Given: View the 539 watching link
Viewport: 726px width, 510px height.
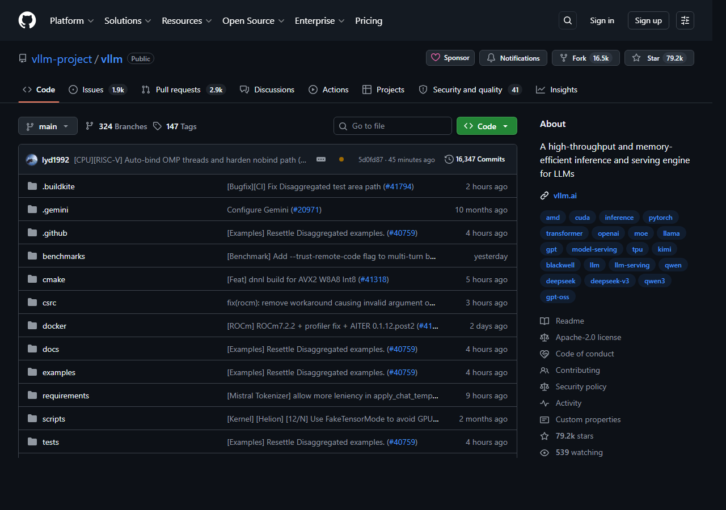Looking at the screenshot, I should (572, 452).
